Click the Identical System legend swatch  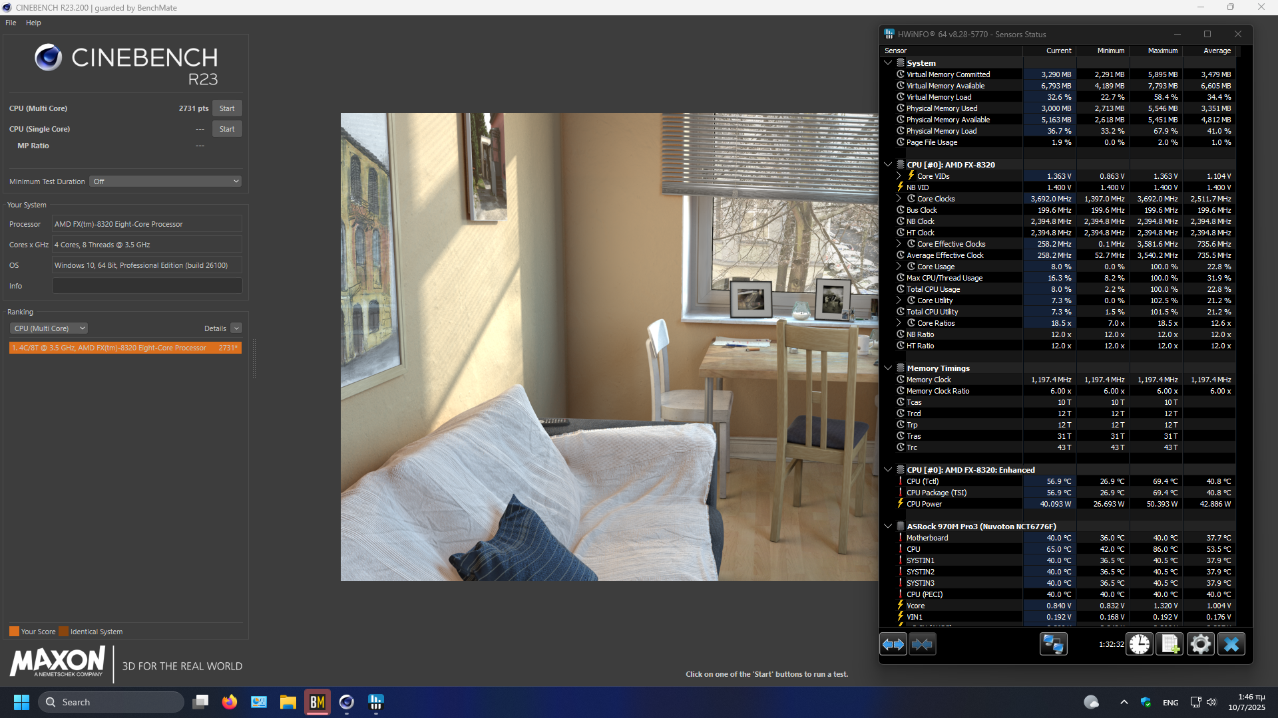pos(63,632)
